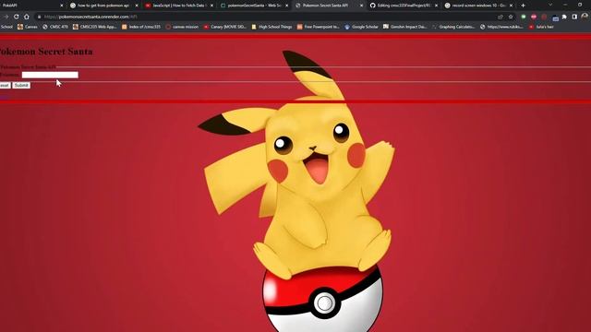The width and height of the screenshot is (591, 332).
Task: Open the Free Powerpoint bookmark
Action: [319, 27]
